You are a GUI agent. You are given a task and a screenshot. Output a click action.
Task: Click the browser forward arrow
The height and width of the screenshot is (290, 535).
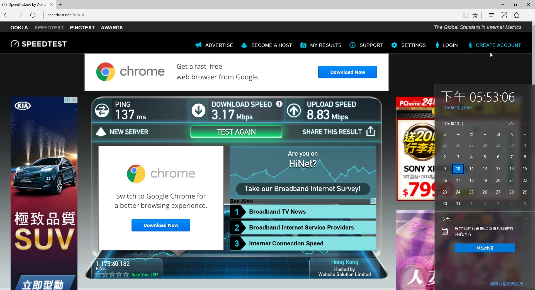tap(20, 15)
